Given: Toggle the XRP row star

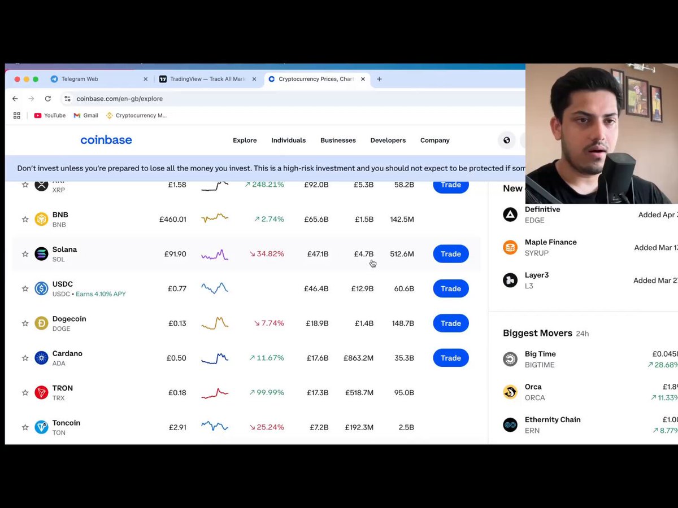Looking at the screenshot, I should tap(25, 185).
